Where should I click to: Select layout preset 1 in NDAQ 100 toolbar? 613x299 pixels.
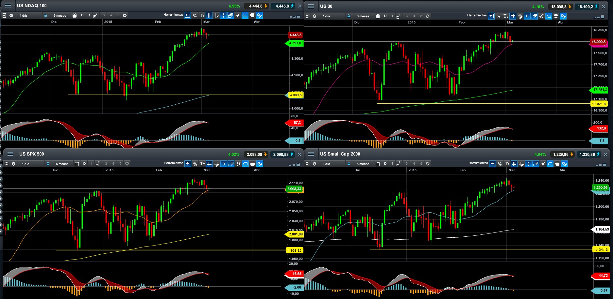[x=89, y=15]
